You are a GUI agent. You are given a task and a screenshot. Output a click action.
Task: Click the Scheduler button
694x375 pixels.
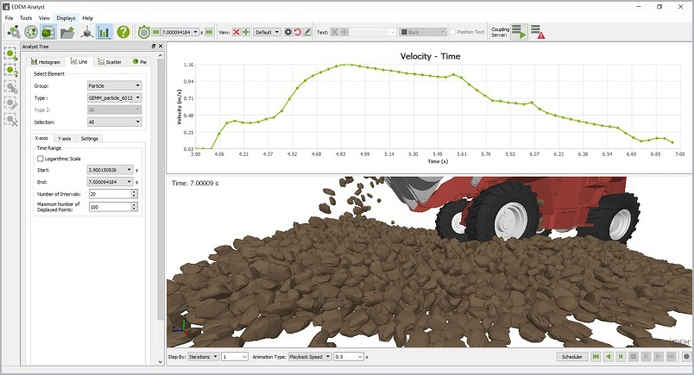click(x=572, y=356)
